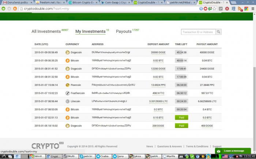This screenshot has width=256, height=159.
Task: Switch to freelom.net browser tab
Action: [50, 3]
